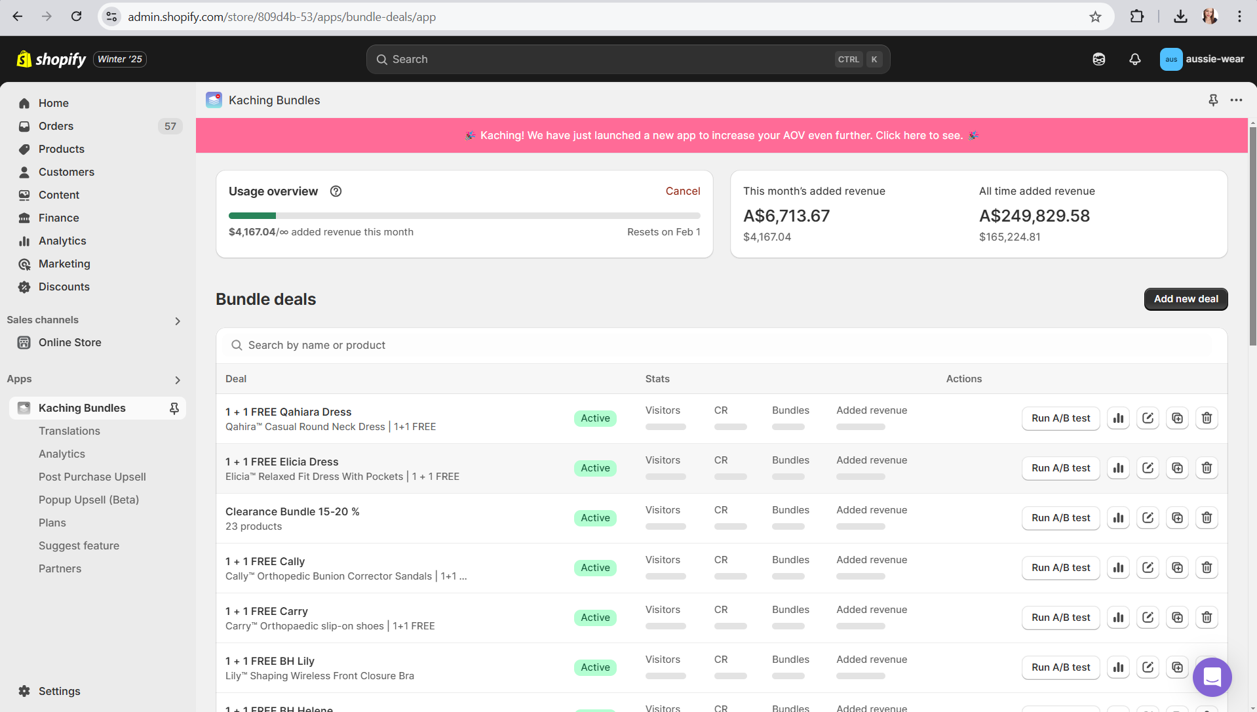Open Chrome three-dot menu
The image size is (1257, 712).
pyautogui.click(x=1239, y=17)
